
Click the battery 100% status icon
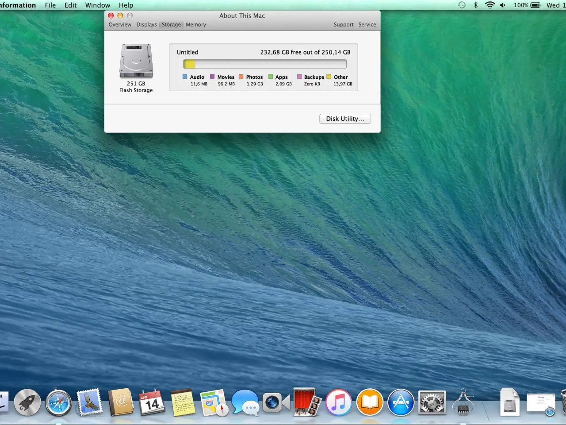tap(527, 5)
